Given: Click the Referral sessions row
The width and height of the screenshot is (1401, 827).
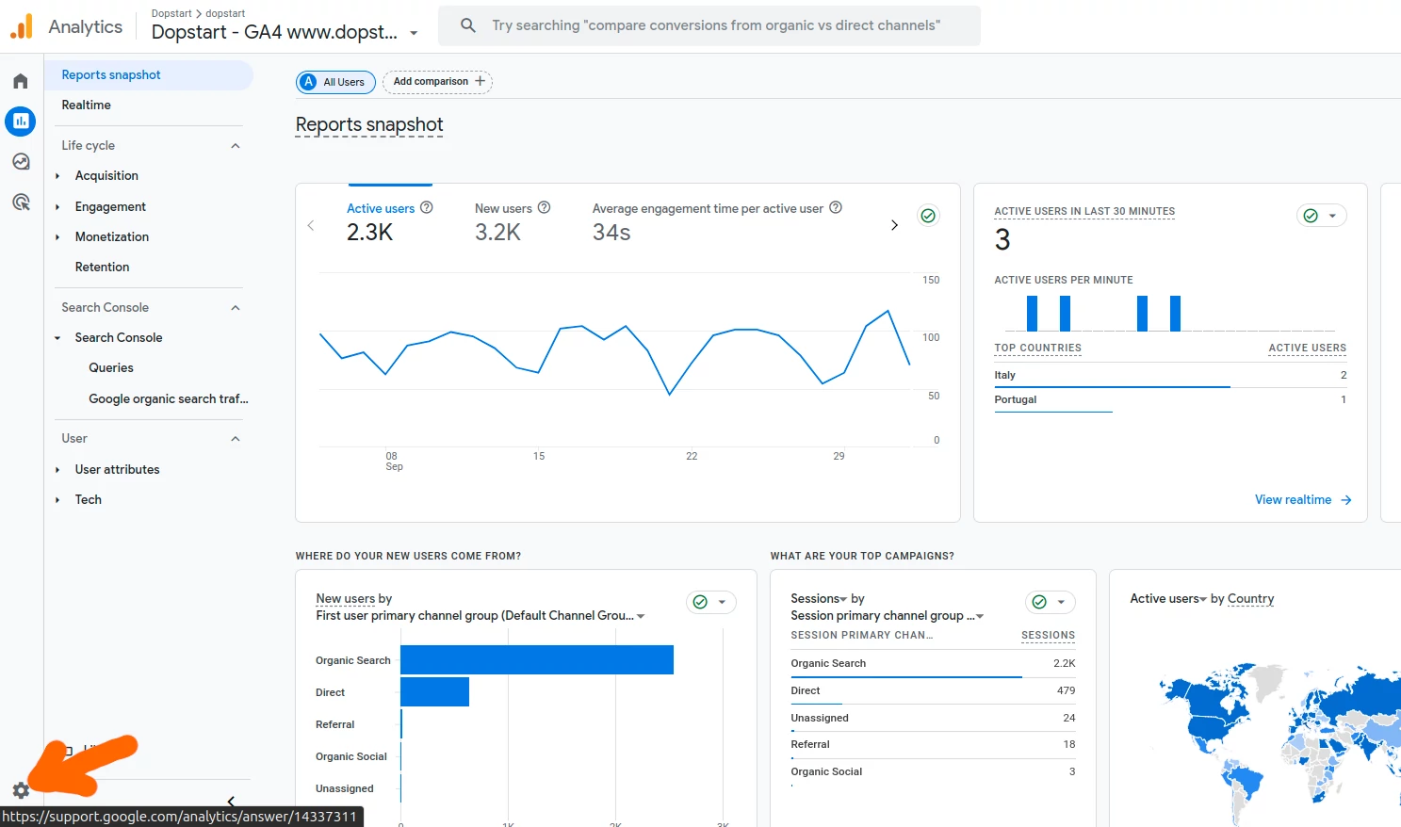Looking at the screenshot, I should pos(933,745).
